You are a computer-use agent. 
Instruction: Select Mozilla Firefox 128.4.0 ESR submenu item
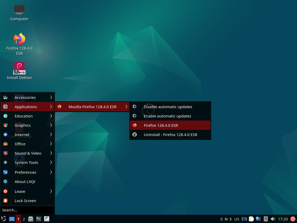pos(92,107)
